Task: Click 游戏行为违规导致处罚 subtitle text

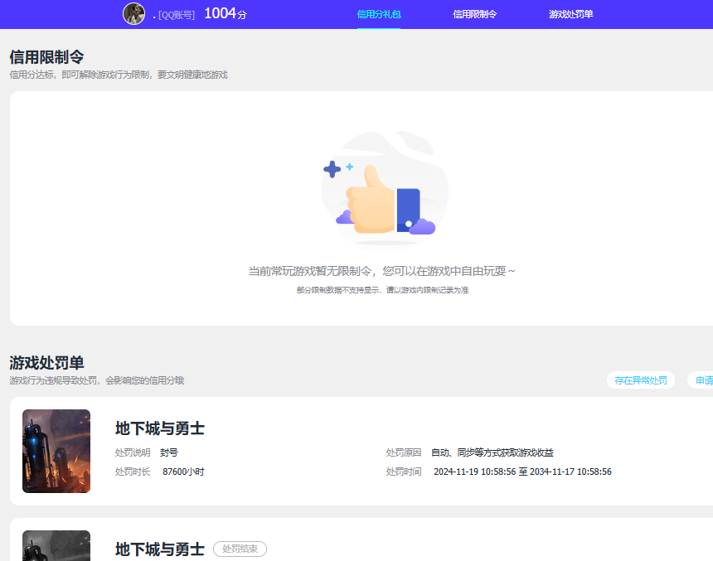Action: click(x=97, y=380)
